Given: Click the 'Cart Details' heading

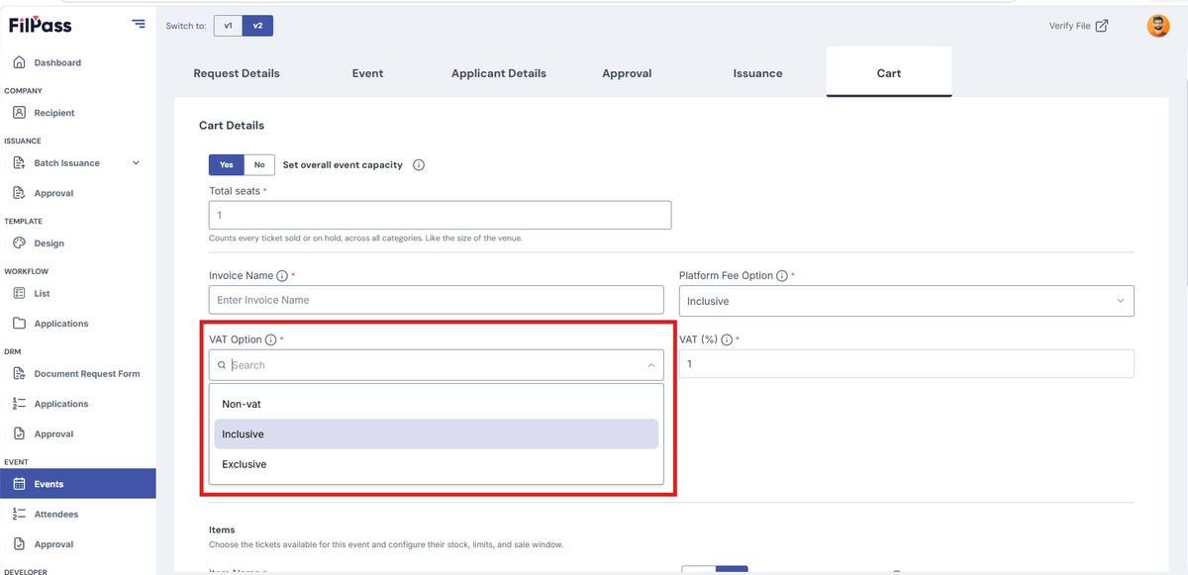Looking at the screenshot, I should coord(232,126).
